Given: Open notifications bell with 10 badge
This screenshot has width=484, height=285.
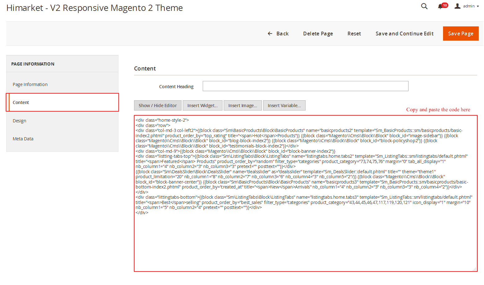Looking at the screenshot, I should (x=443, y=6).
